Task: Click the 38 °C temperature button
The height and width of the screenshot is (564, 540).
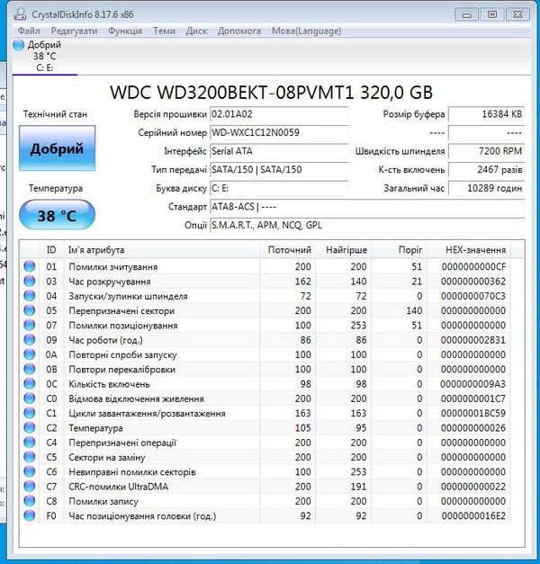Action: click(x=57, y=217)
